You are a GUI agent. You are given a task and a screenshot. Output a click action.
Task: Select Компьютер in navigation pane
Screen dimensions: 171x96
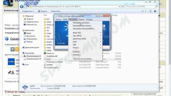pos(28,53)
